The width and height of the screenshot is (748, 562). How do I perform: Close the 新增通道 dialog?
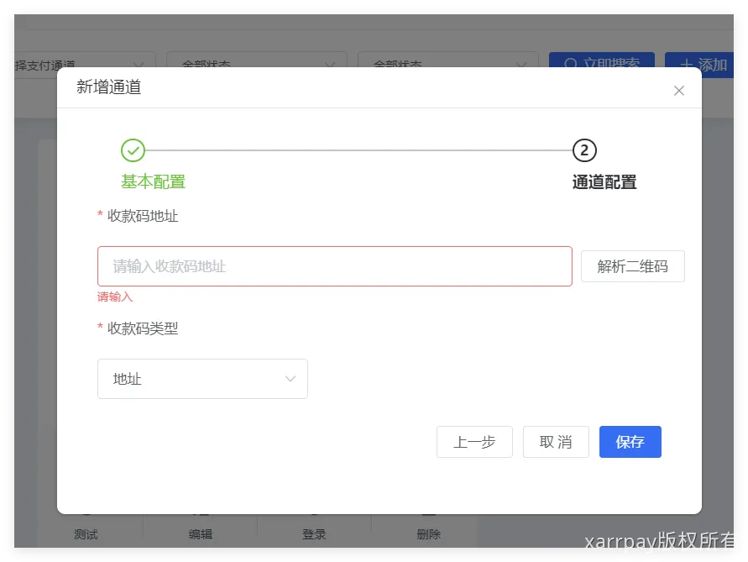pyautogui.click(x=679, y=91)
